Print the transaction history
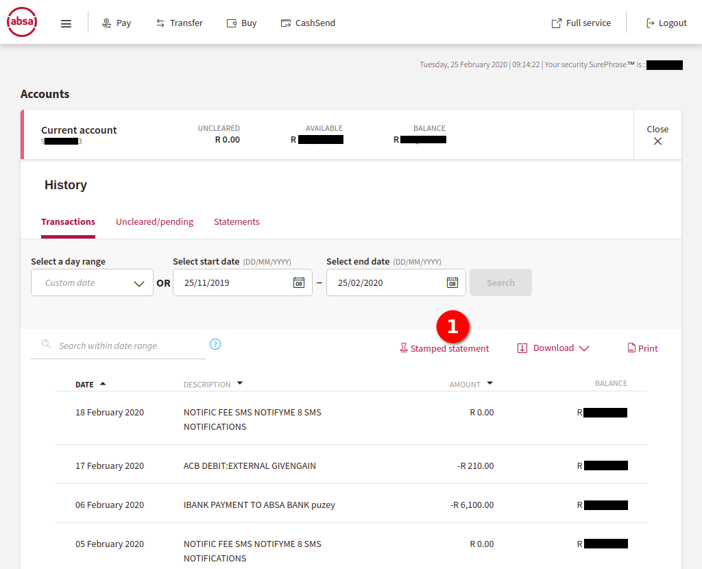Screen dimensions: 702x569 (642, 348)
